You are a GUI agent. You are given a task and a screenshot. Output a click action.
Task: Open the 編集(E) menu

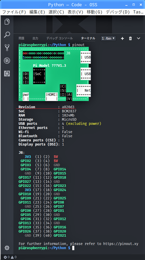tap(37, 12)
